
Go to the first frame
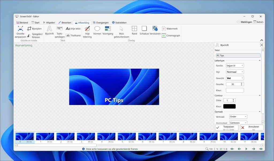tap(232, 149)
